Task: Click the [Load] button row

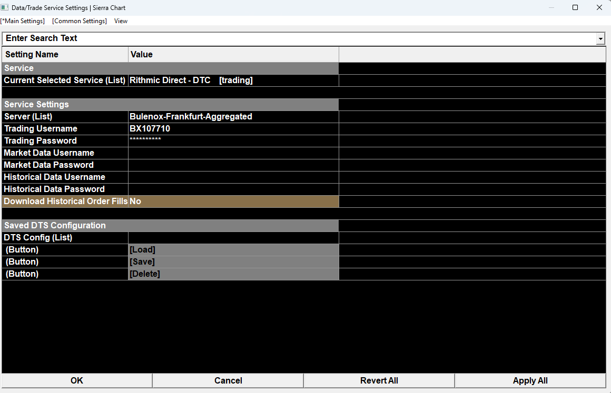Action: tap(233, 250)
